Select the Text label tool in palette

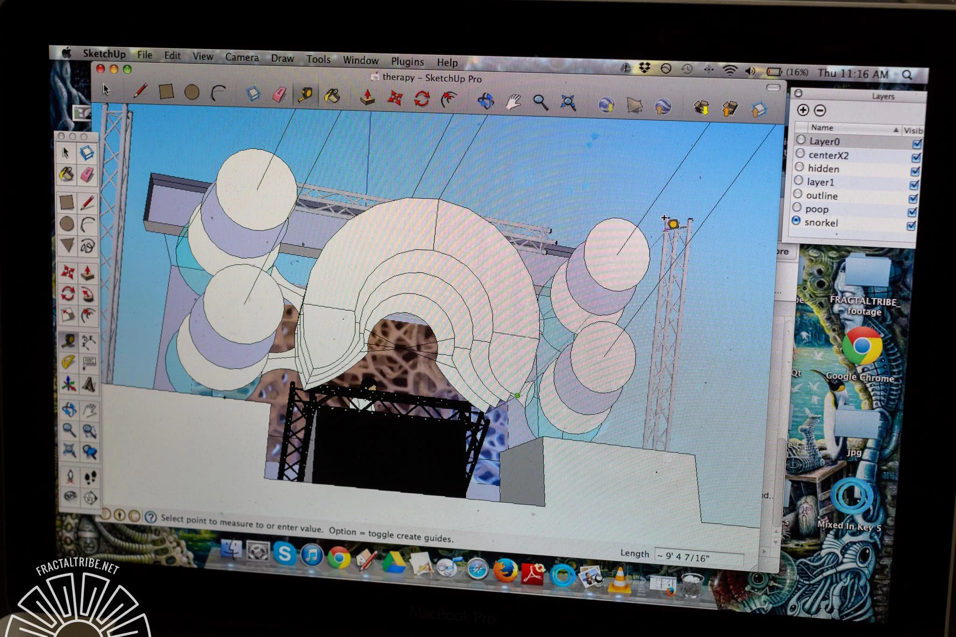(90, 363)
